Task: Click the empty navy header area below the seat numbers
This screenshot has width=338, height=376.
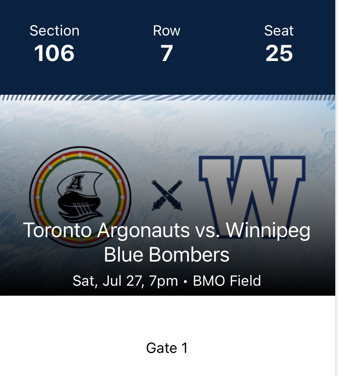Action: (167, 80)
